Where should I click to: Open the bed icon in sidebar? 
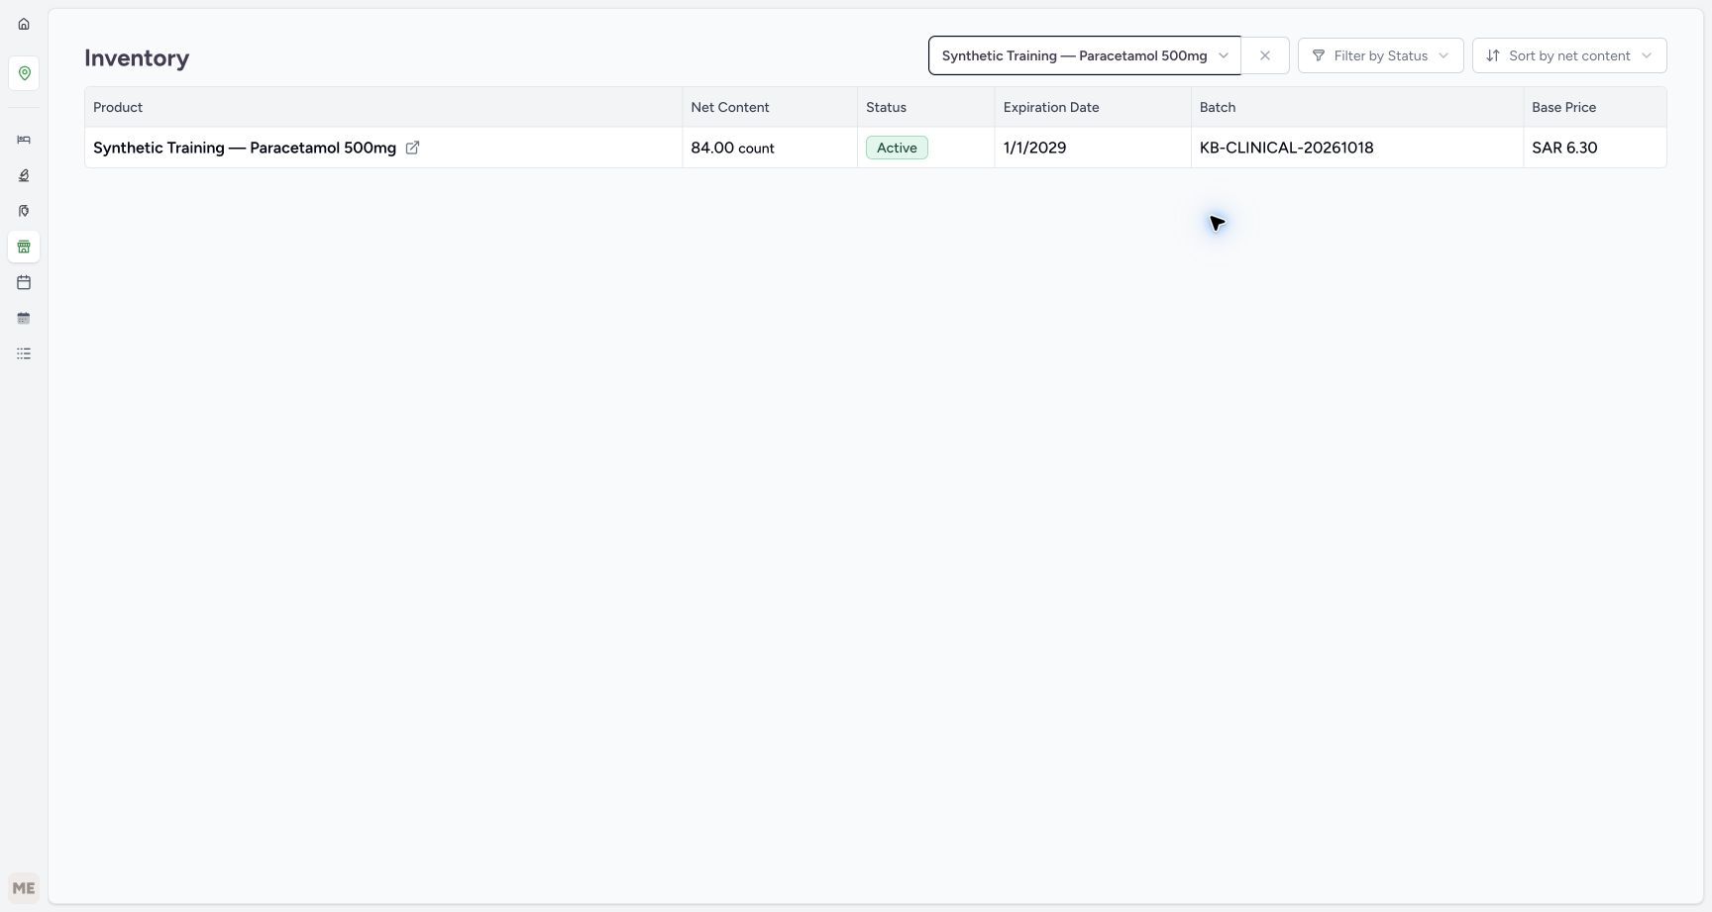pyautogui.click(x=24, y=140)
